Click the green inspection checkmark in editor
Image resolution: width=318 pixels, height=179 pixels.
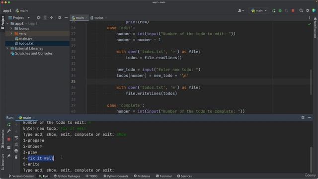[309, 24]
